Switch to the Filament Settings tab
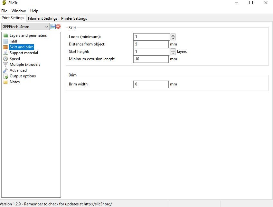Image resolution: width=273 pixels, height=207 pixels. [42, 18]
